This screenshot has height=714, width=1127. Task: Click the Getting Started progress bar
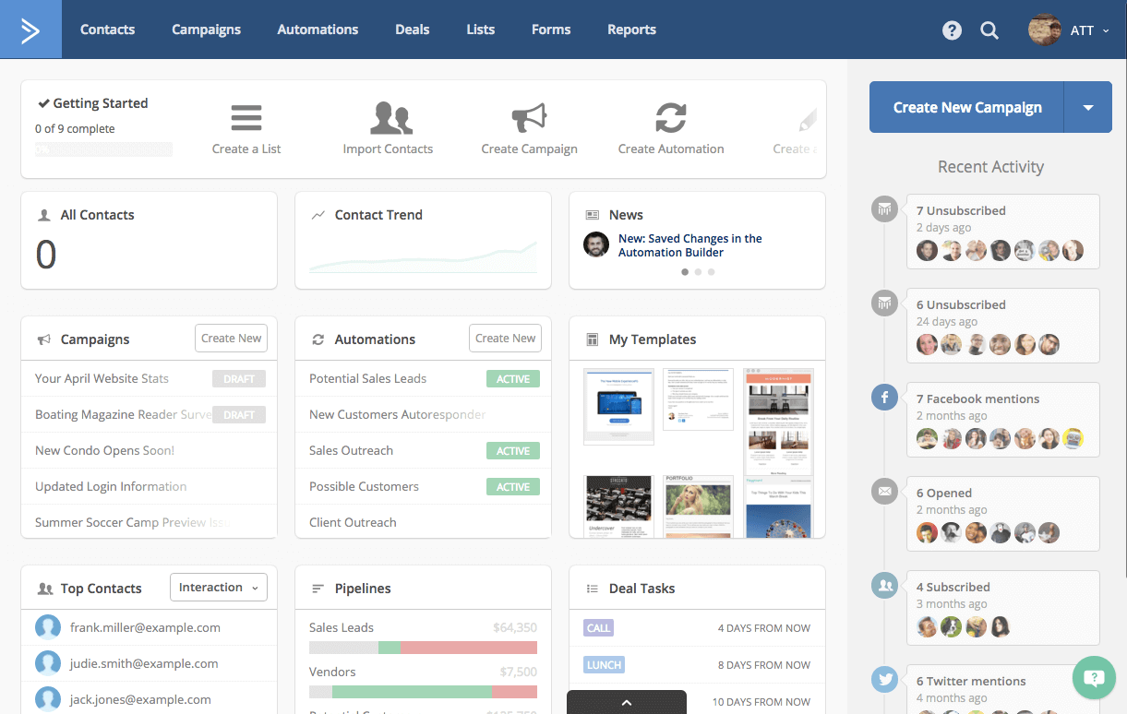pyautogui.click(x=103, y=149)
